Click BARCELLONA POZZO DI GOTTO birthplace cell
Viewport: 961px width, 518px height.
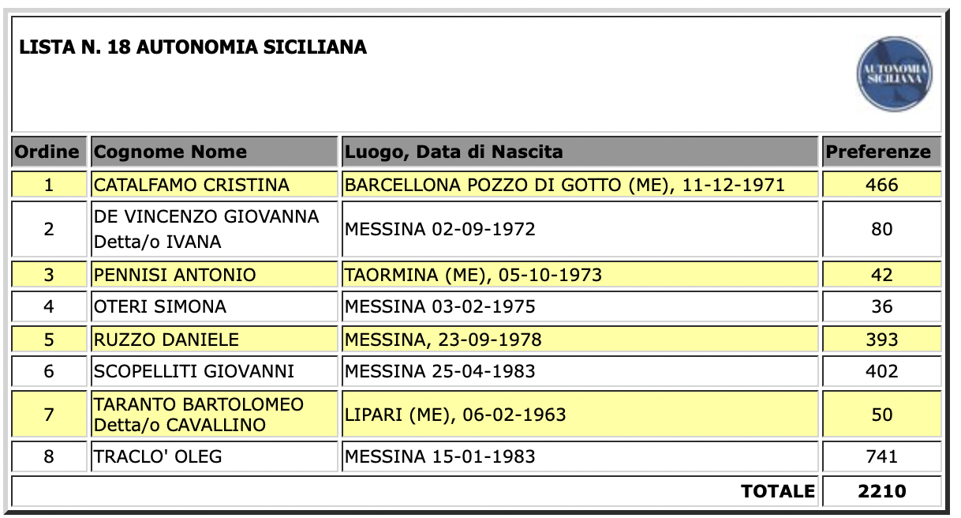(565, 185)
